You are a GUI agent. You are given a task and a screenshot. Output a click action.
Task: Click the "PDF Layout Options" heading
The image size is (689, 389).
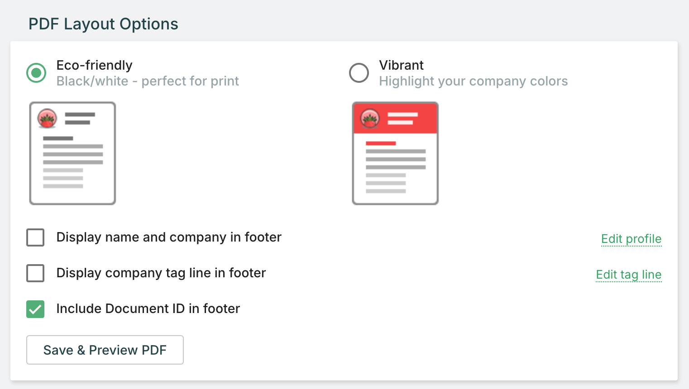point(103,24)
